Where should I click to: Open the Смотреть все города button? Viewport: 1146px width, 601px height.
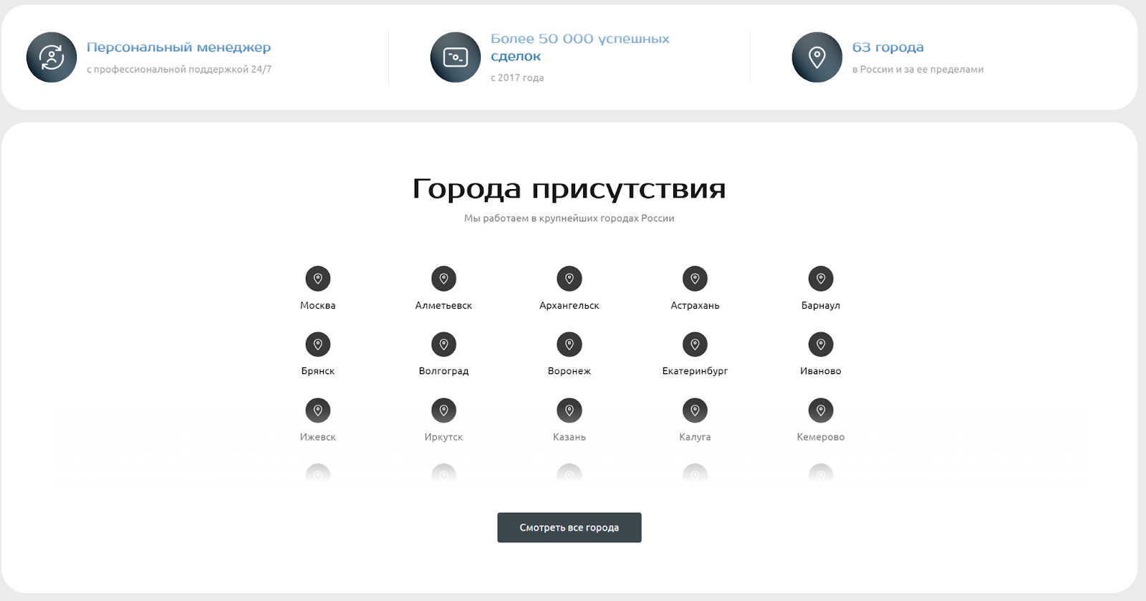pyautogui.click(x=569, y=527)
